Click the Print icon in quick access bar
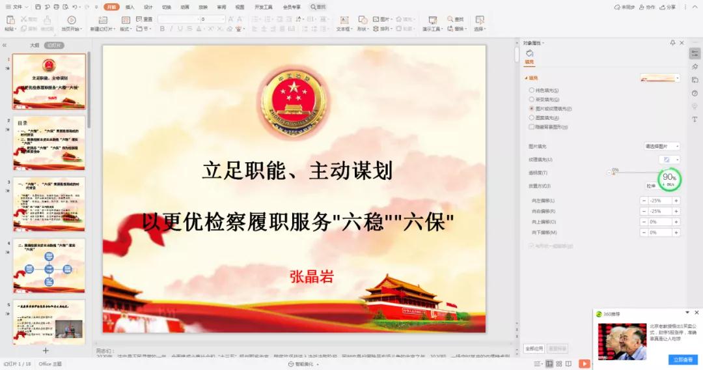 tap(56, 7)
